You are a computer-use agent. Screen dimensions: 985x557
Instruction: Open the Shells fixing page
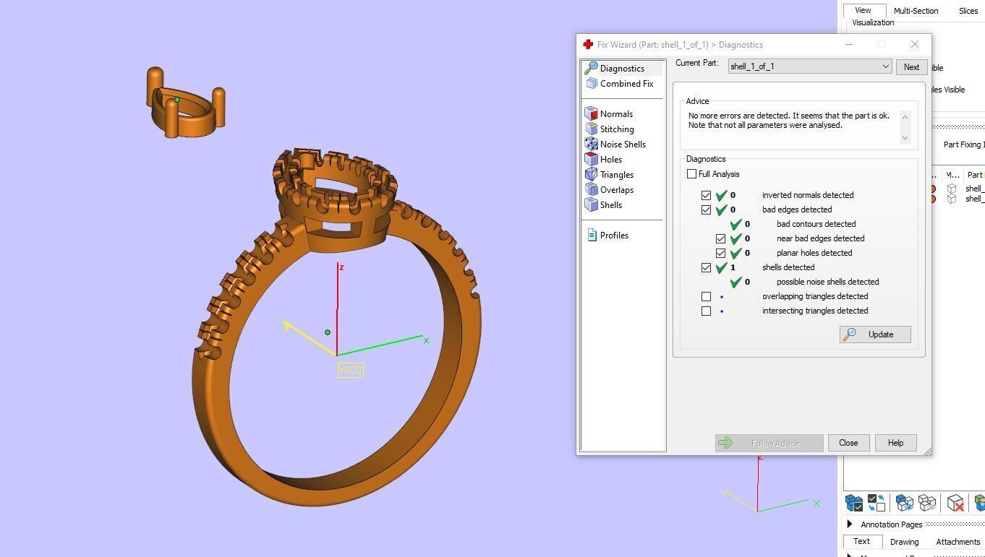[x=611, y=205]
